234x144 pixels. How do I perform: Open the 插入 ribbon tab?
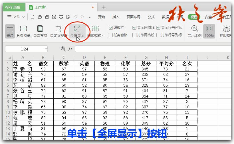tap(116, 17)
